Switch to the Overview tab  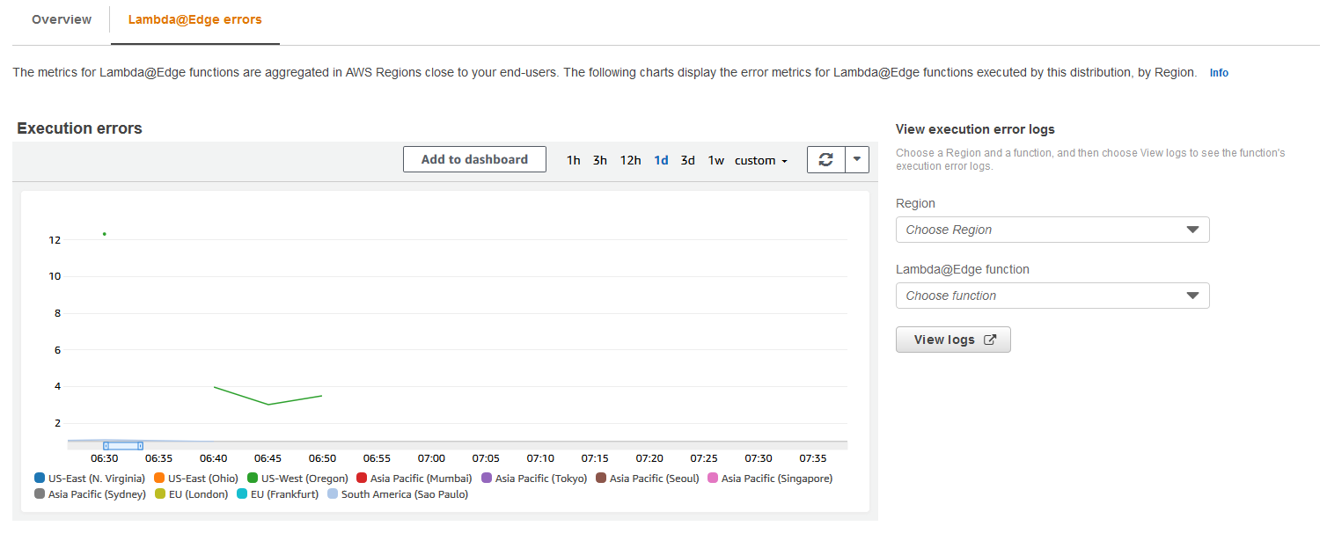62,19
